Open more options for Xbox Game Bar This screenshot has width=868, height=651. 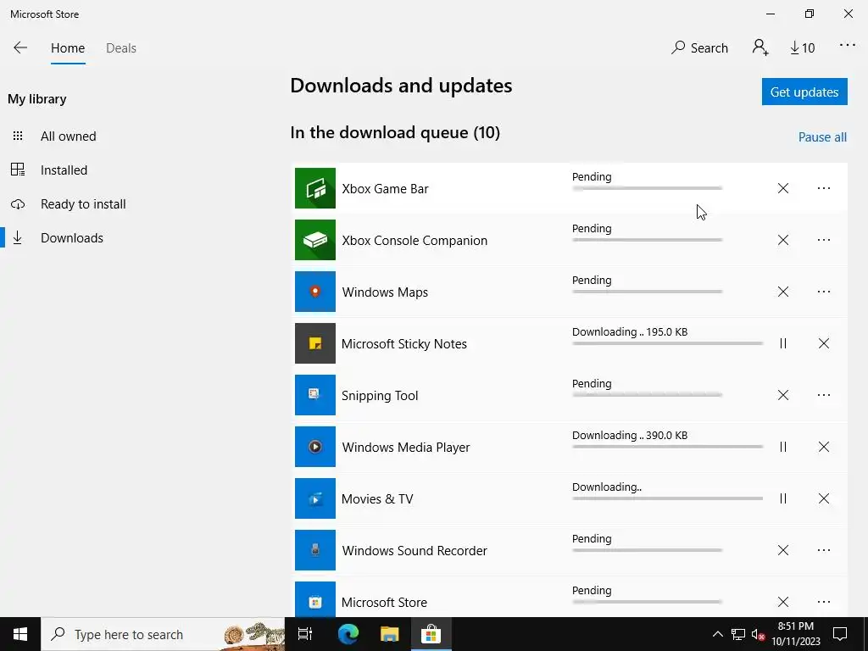[824, 188]
